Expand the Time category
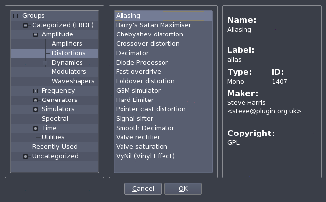This screenshot has height=202, width=326. [36, 128]
